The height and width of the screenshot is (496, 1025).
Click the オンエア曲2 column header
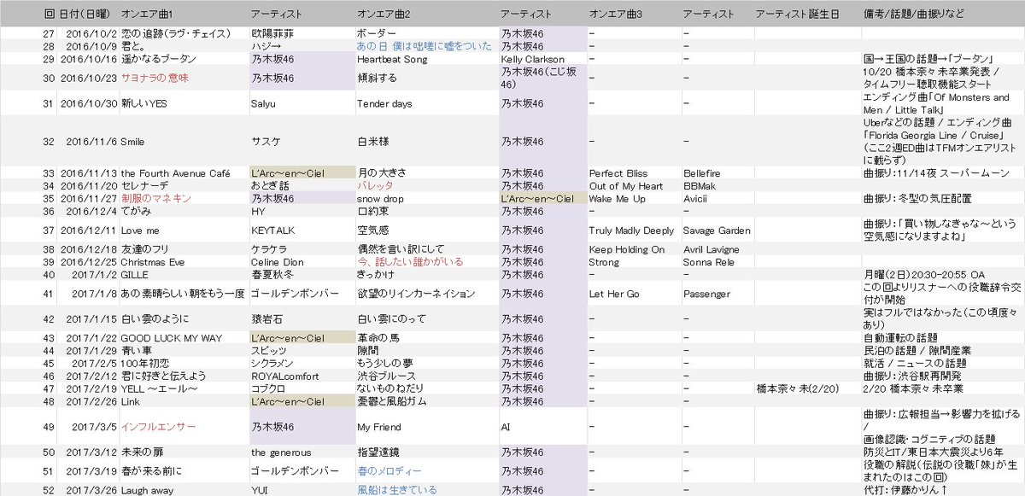point(384,15)
